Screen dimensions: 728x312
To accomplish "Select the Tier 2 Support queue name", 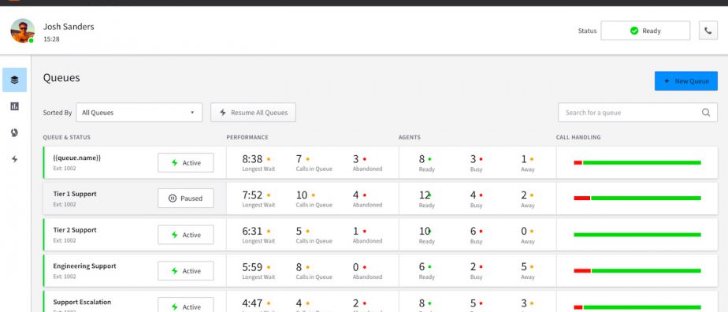I will [x=75, y=230].
